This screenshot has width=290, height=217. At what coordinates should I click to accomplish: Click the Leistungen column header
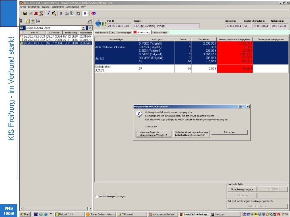click(x=156, y=39)
